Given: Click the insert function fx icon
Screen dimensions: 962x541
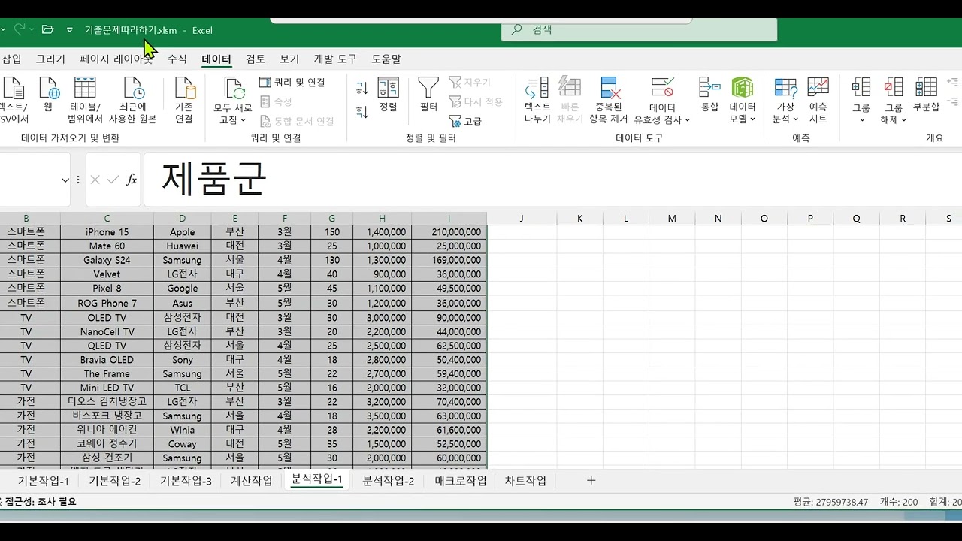Looking at the screenshot, I should [132, 180].
